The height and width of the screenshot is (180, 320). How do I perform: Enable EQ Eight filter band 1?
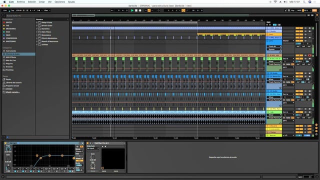(15, 171)
